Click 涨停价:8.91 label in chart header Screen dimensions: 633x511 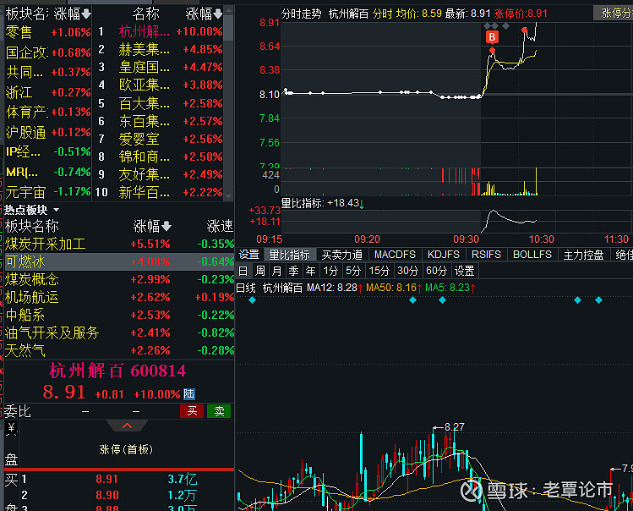coord(521,14)
